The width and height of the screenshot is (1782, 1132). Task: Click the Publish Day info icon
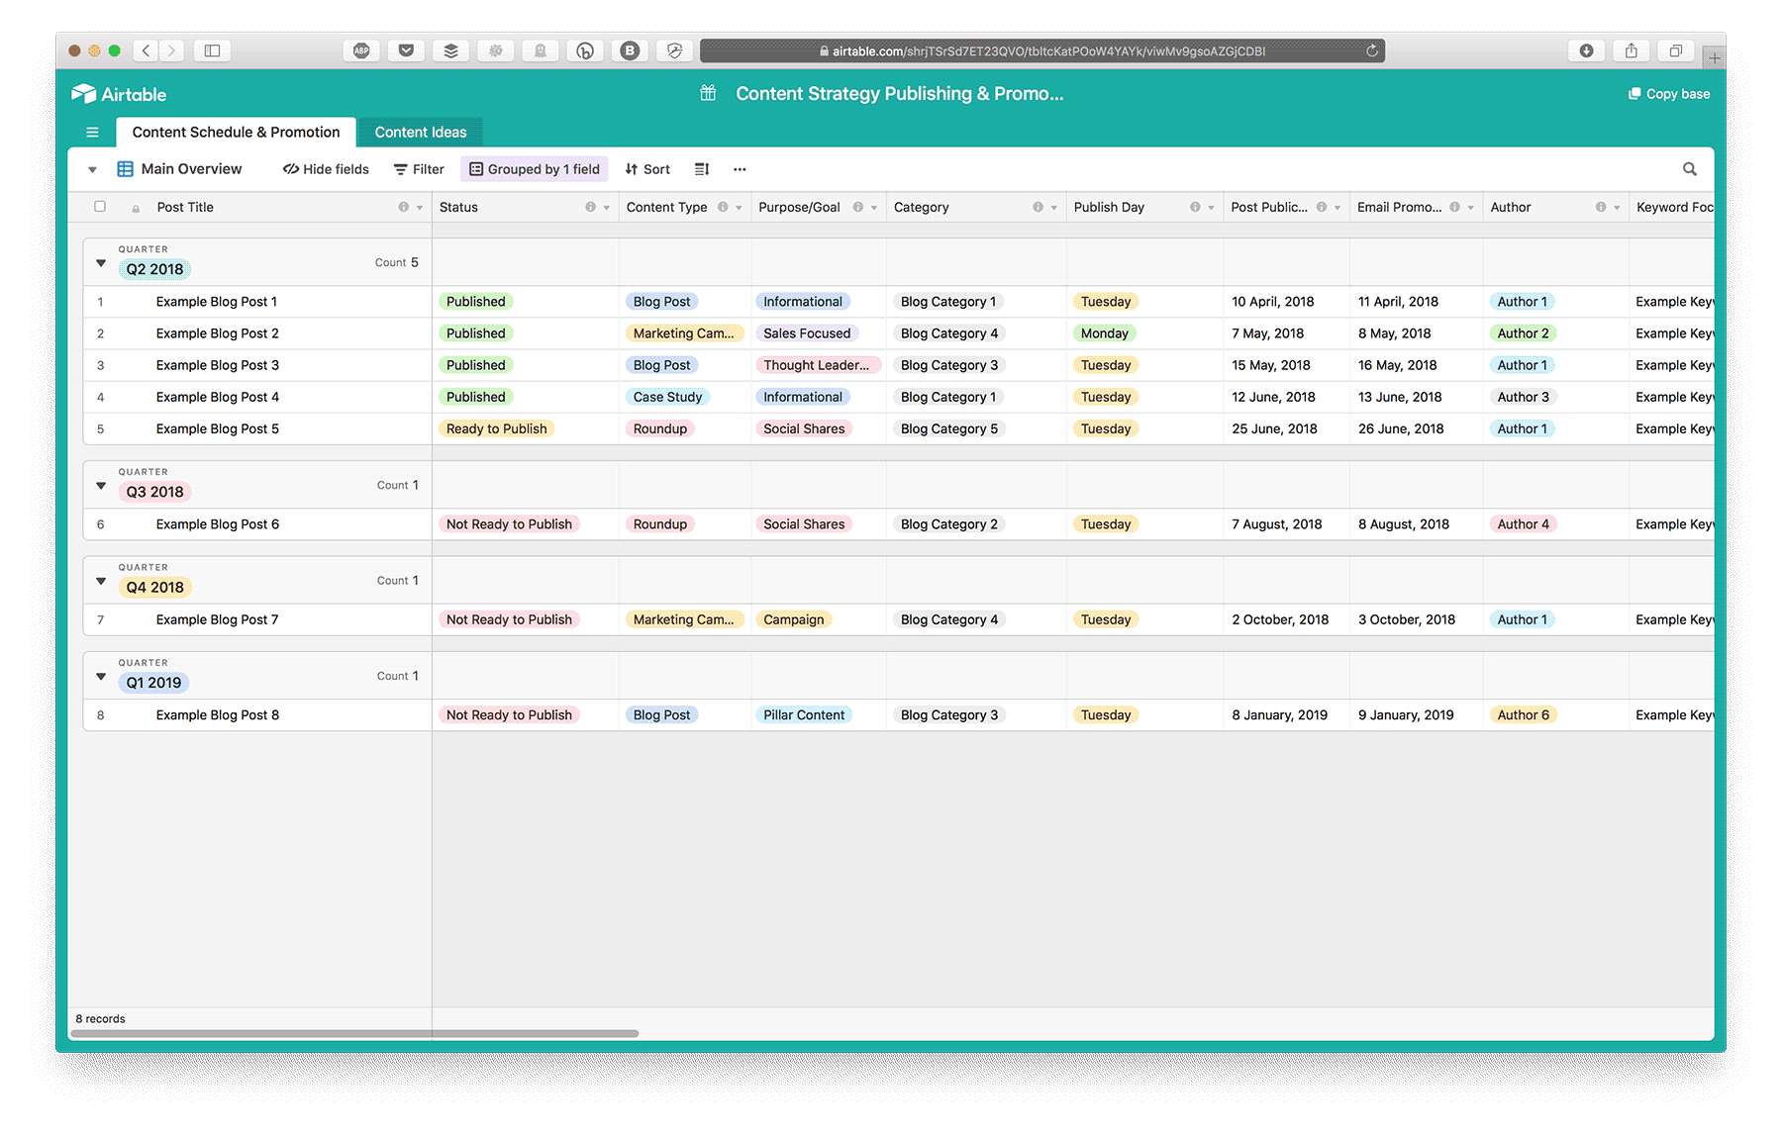[1195, 207]
